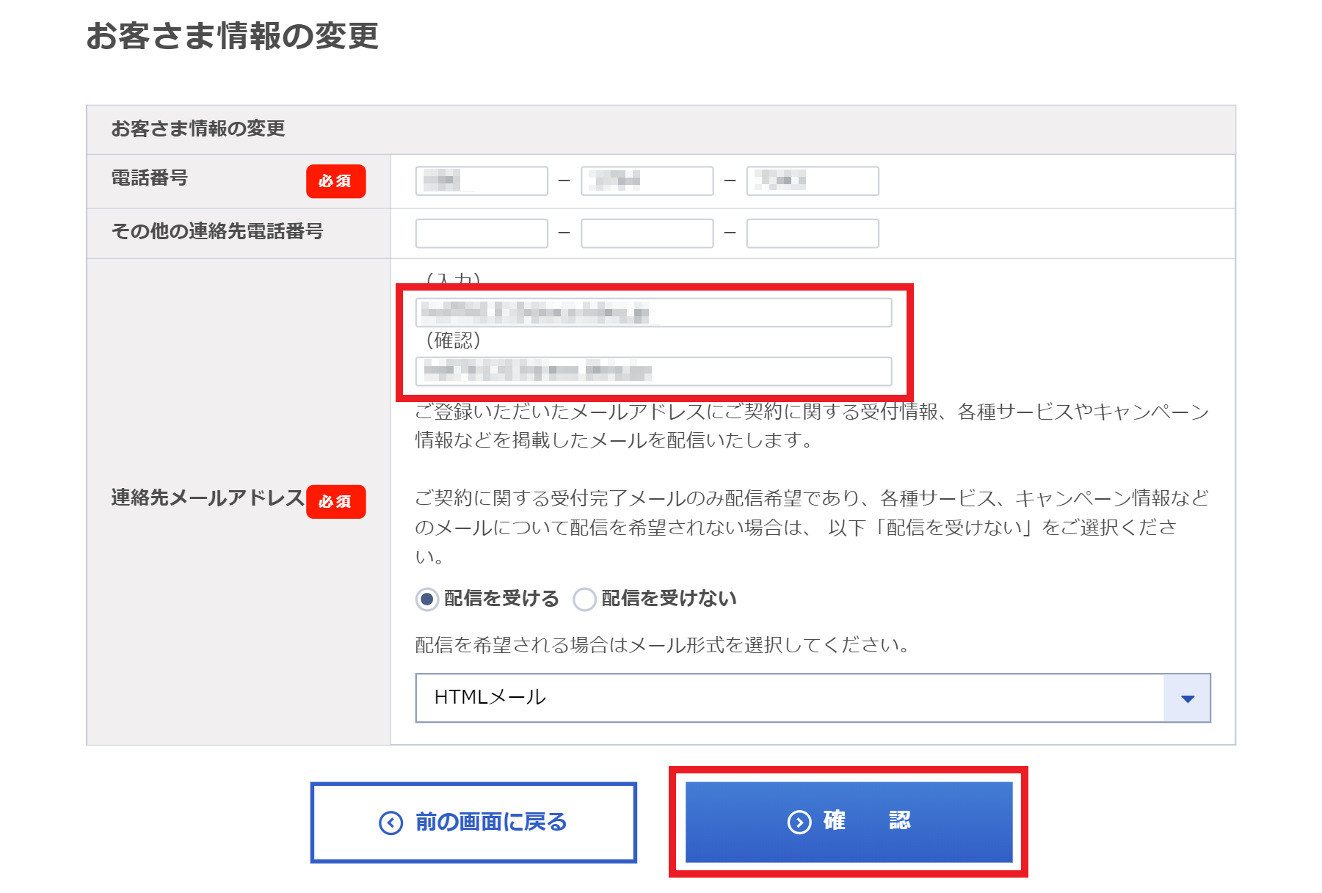This screenshot has width=1322, height=893.
Task: Click the blue dropdown arrow on the mail format selector
Action: pos(1187,698)
